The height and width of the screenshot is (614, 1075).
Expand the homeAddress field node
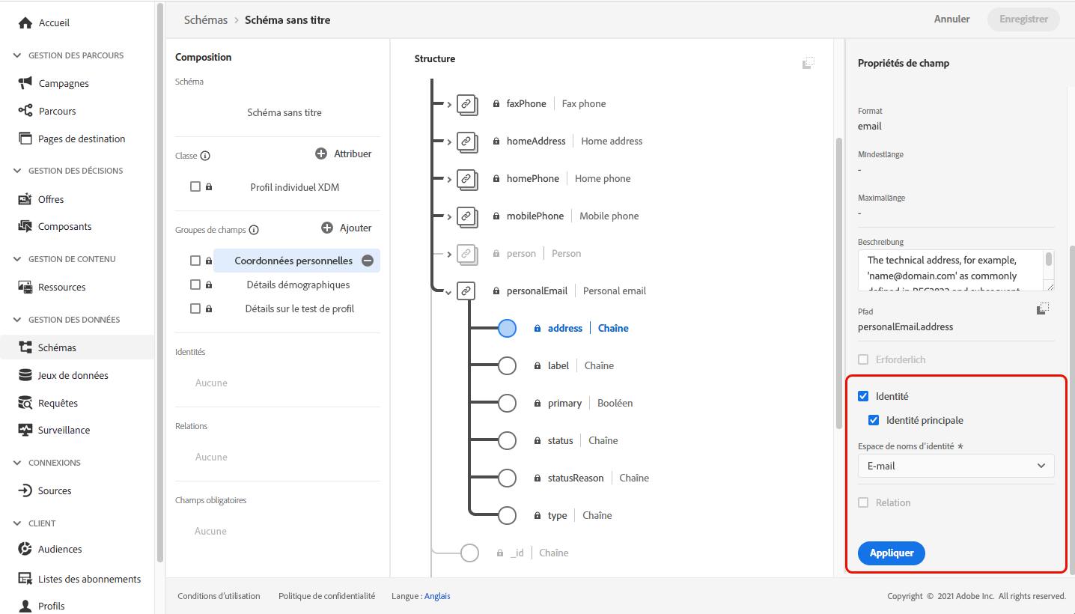(449, 142)
